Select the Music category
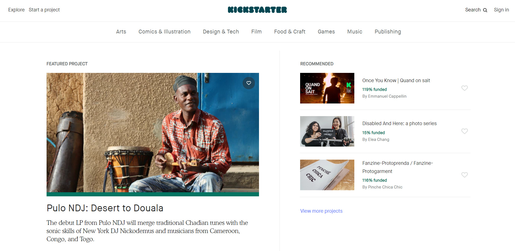The width and height of the screenshot is (515, 251). tap(355, 32)
